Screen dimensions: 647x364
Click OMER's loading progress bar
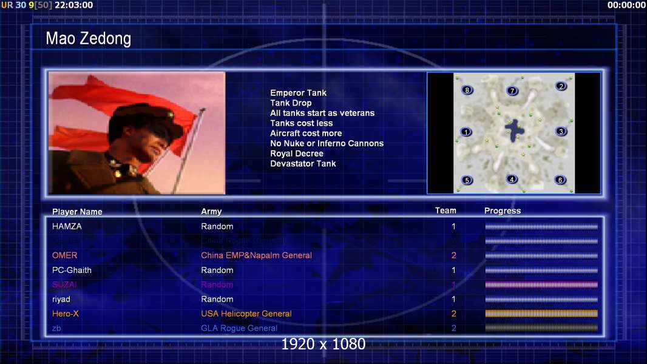(541, 255)
